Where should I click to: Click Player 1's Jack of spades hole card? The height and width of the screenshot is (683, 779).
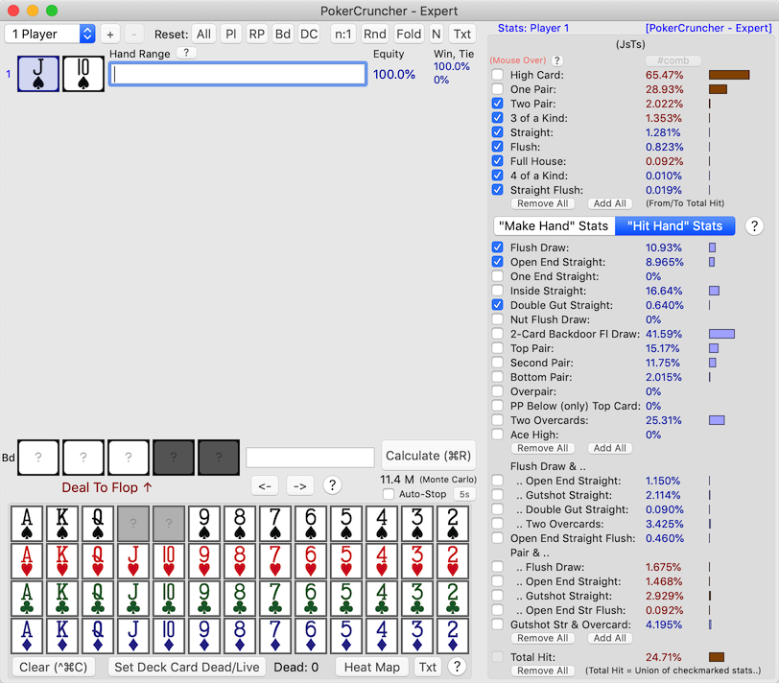[x=38, y=74]
